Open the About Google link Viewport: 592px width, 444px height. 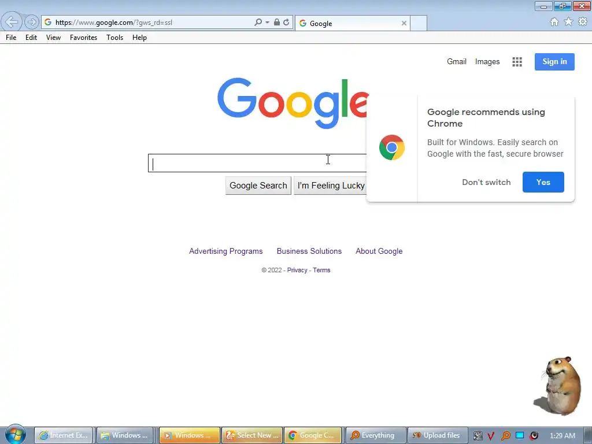379,251
